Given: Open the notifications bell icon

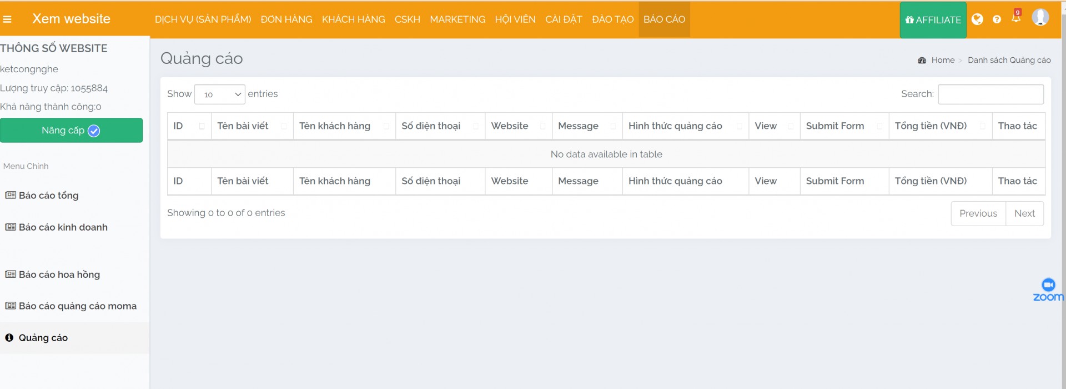Looking at the screenshot, I should coord(1016,18).
